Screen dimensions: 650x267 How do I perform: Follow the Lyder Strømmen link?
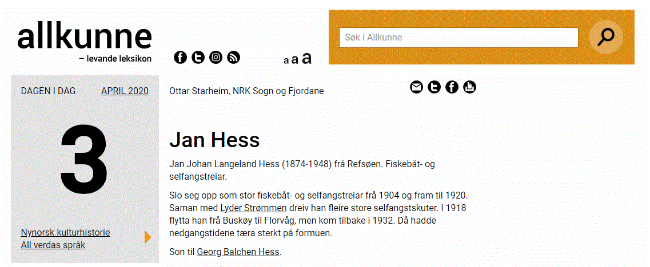[254, 208]
